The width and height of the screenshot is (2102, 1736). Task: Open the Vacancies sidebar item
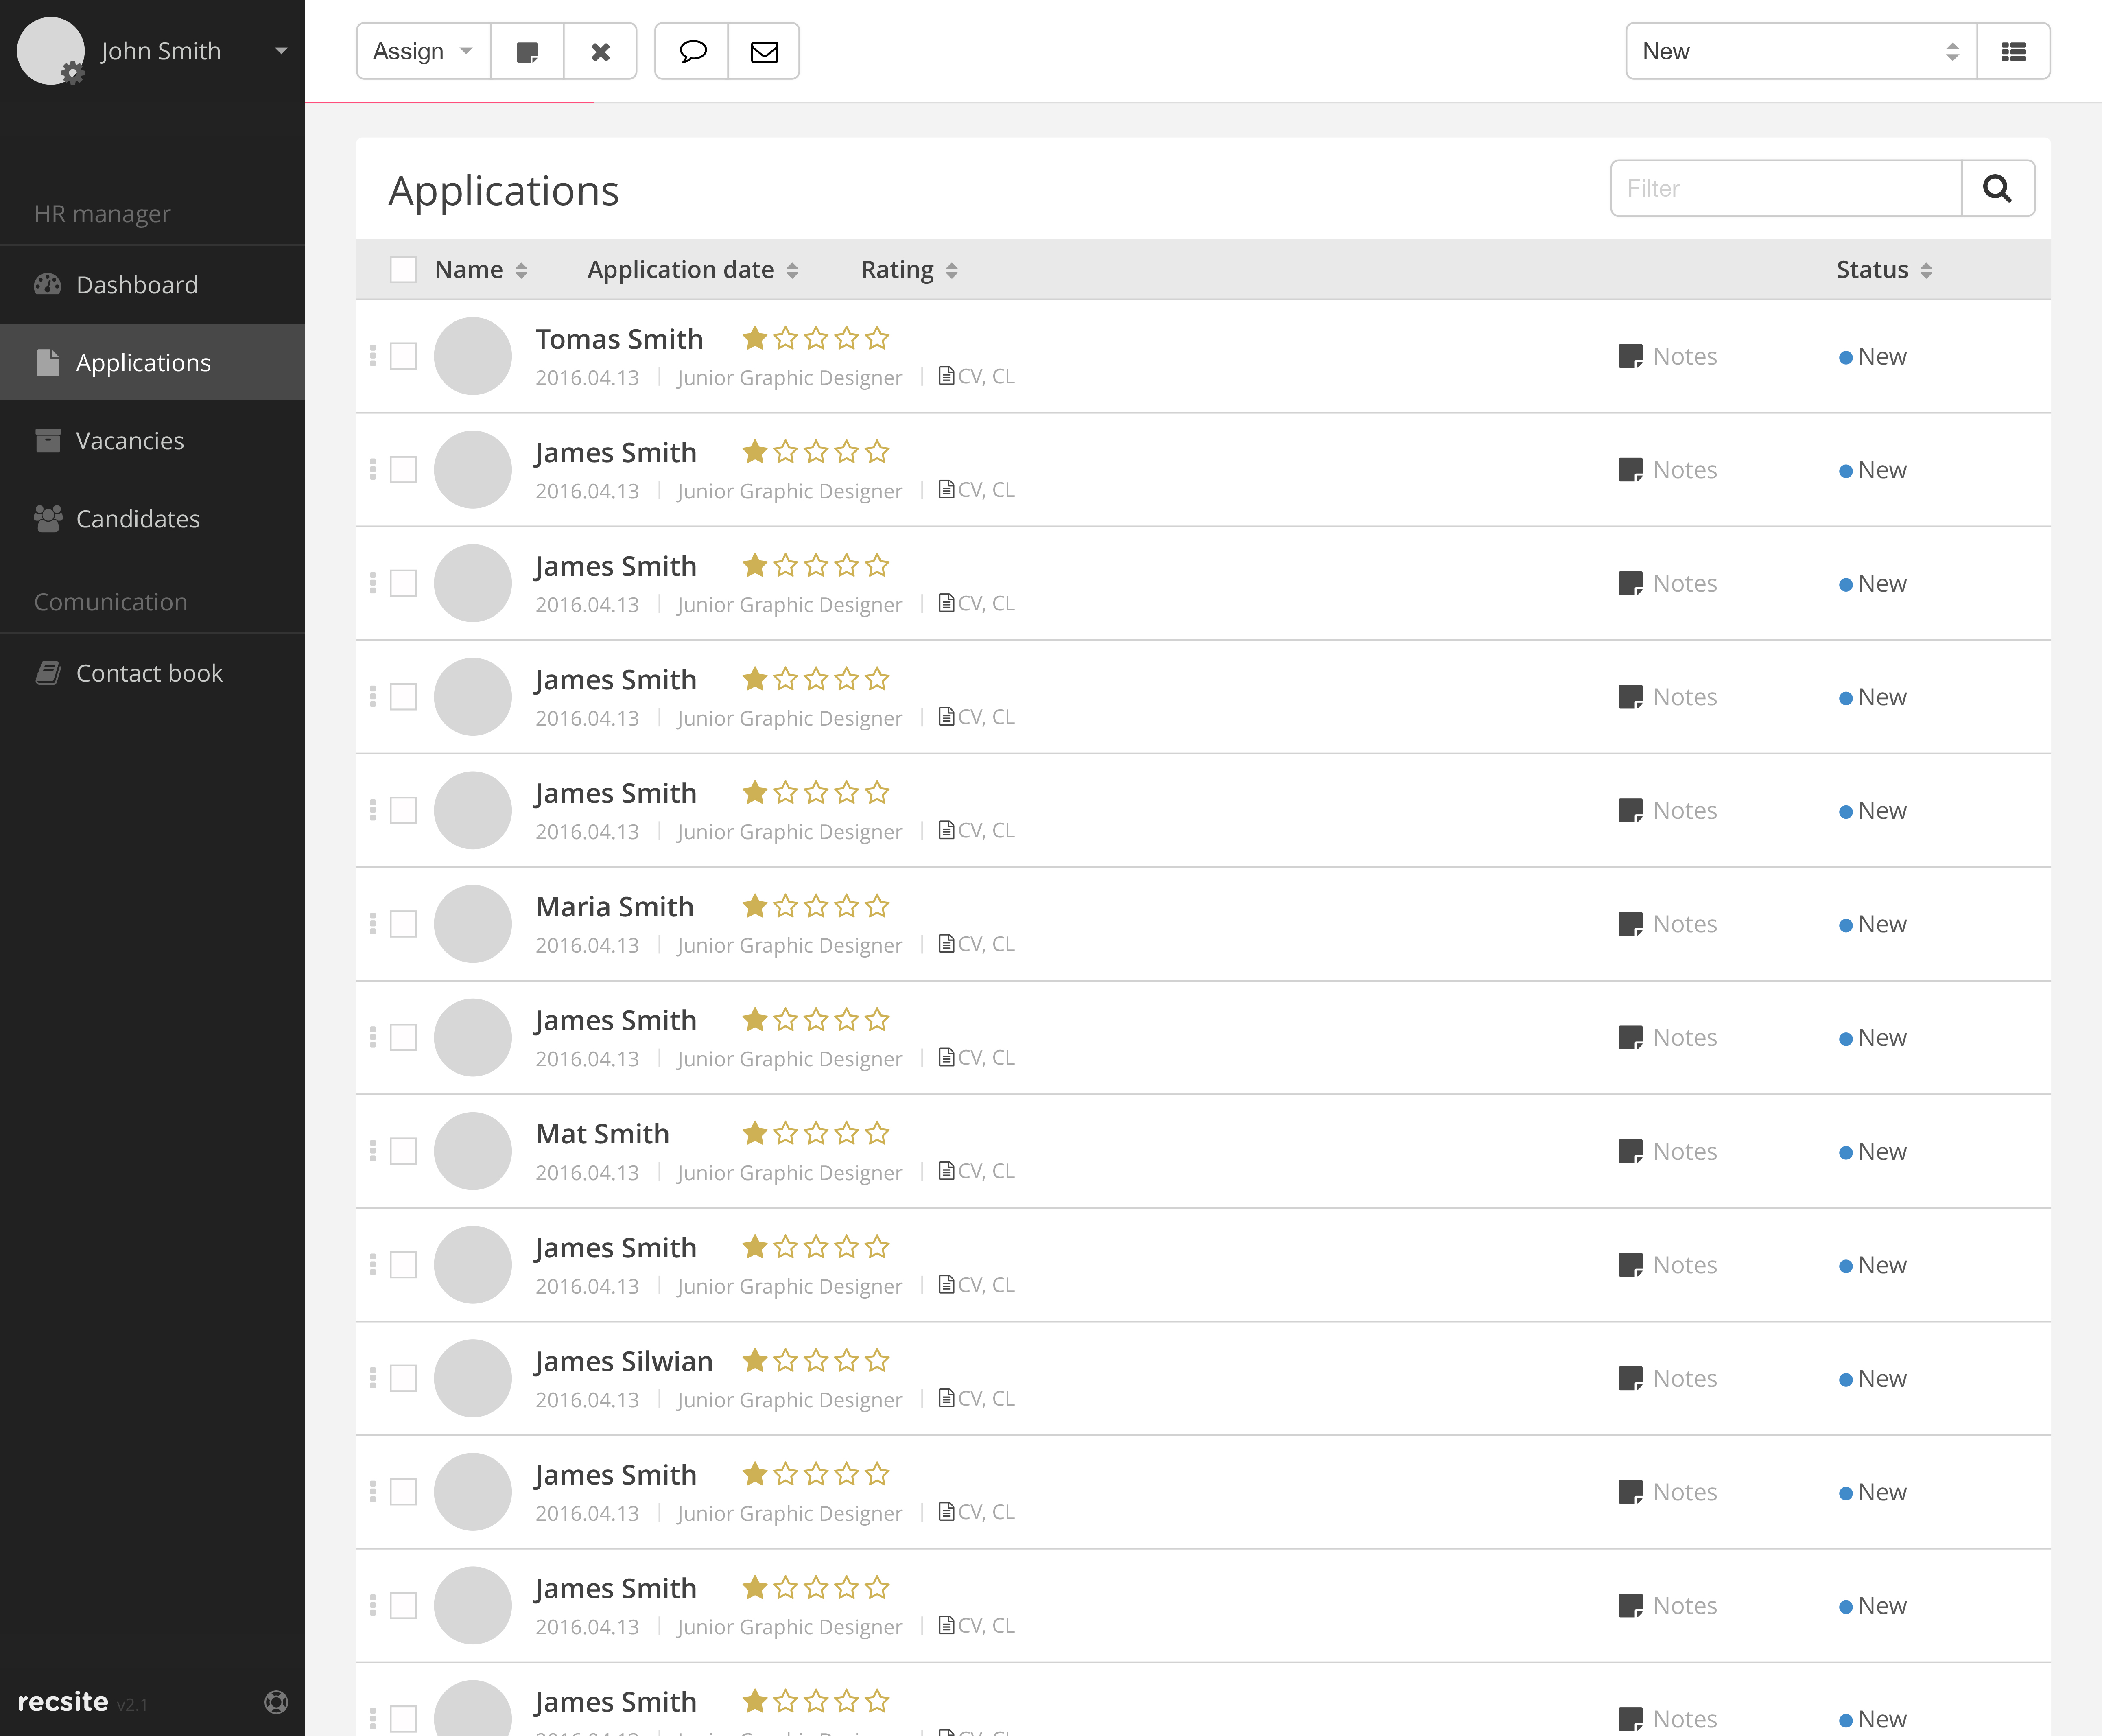pos(130,441)
